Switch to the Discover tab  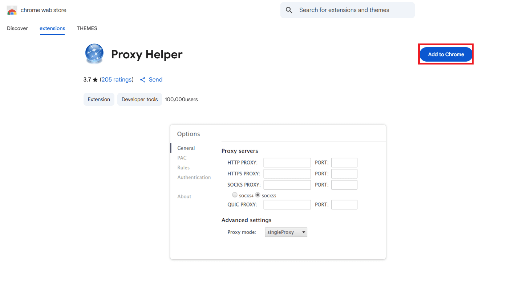pyautogui.click(x=17, y=28)
